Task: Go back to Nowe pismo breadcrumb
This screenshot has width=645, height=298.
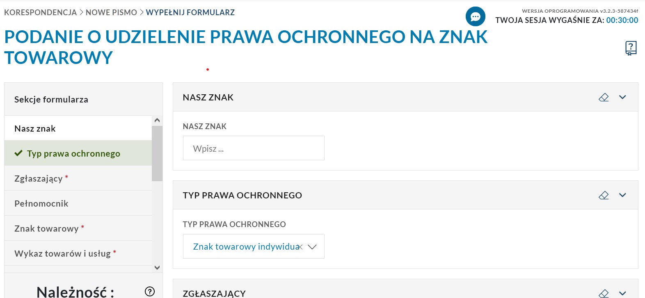Action: point(111,13)
